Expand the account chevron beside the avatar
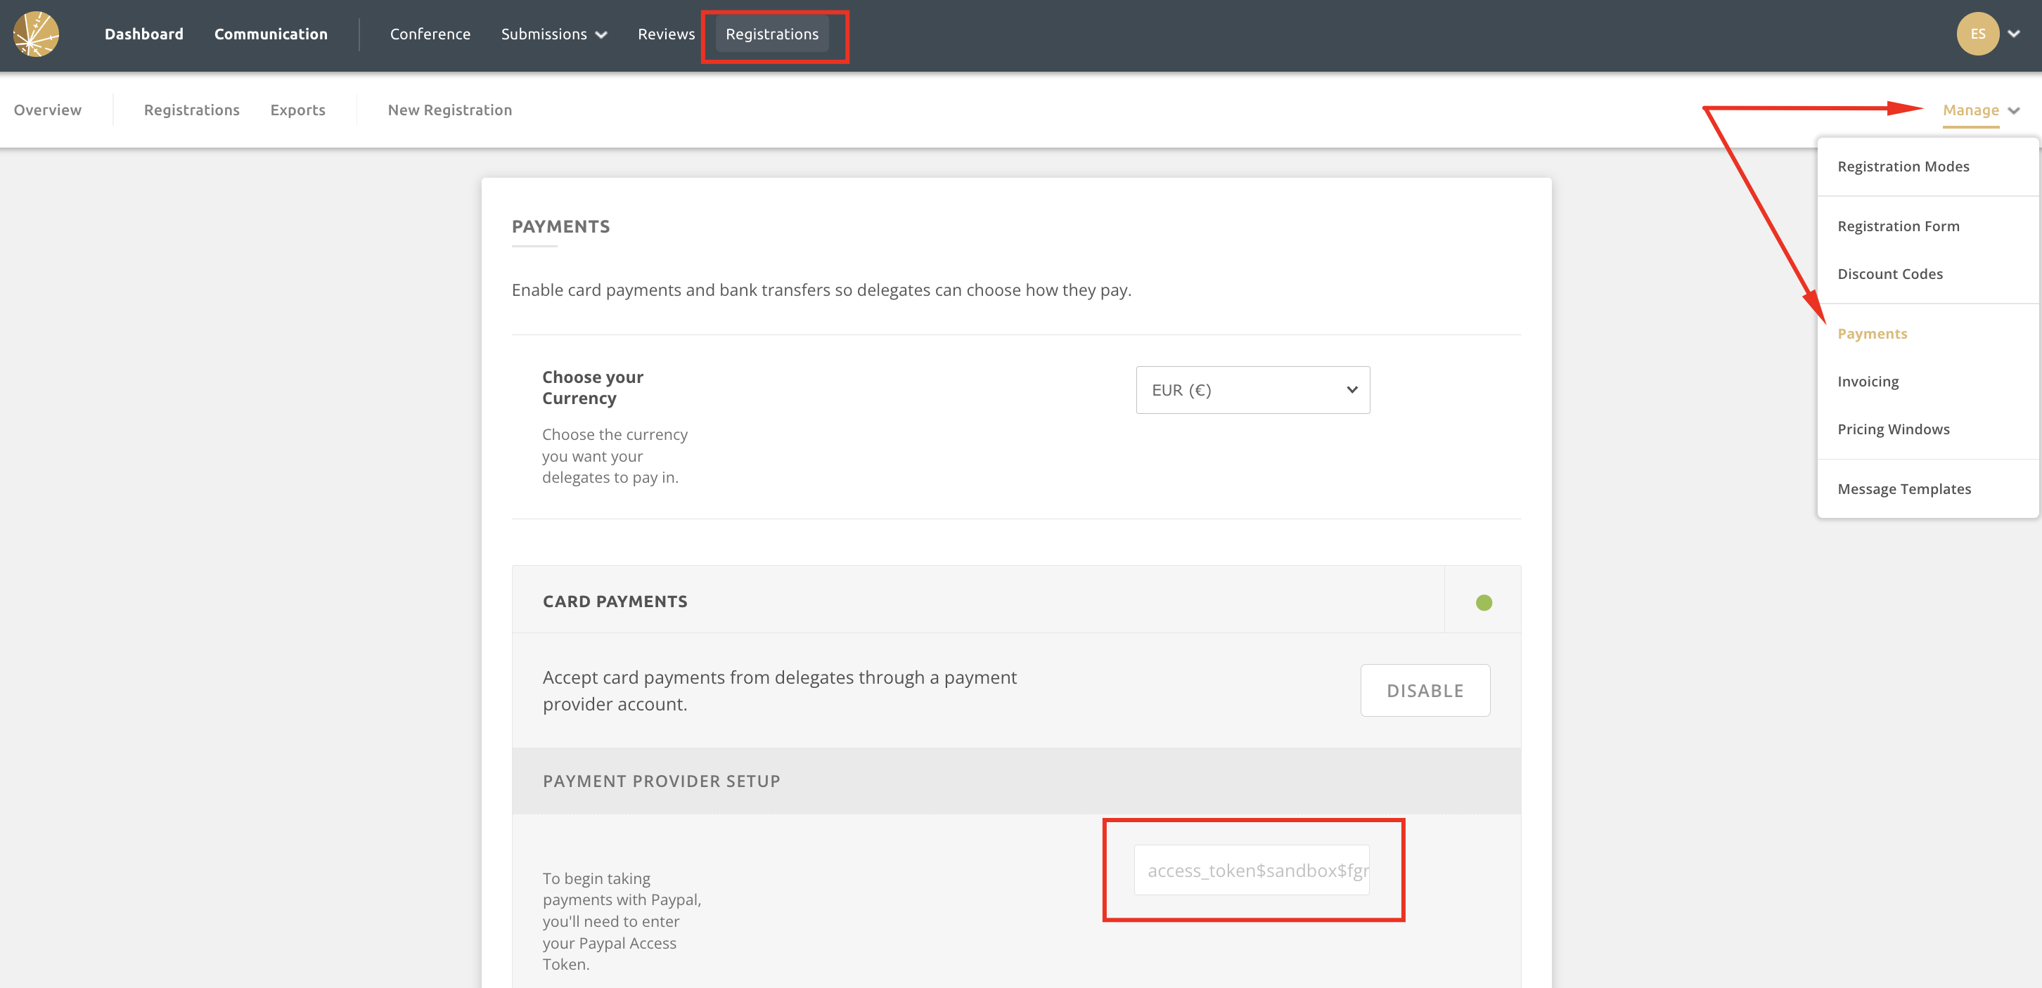Viewport: 2042px width, 988px height. tap(2015, 34)
